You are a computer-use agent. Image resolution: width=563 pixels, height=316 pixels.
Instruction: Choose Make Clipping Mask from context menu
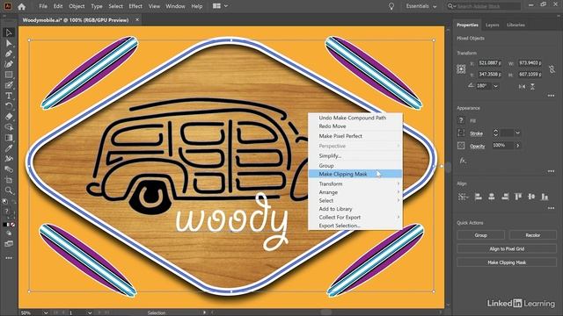click(355, 174)
